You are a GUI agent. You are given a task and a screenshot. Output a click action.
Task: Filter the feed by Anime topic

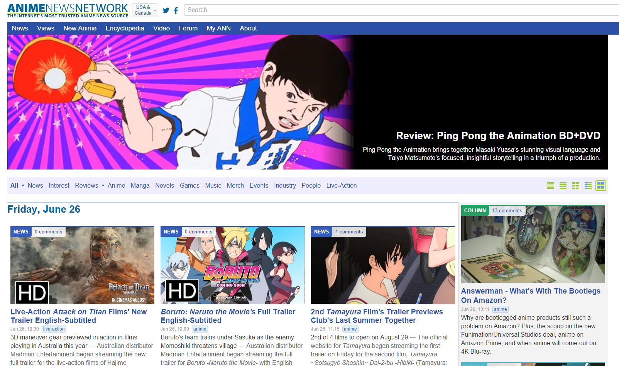[x=116, y=185]
